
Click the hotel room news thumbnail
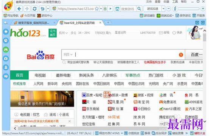(x=42, y=99)
